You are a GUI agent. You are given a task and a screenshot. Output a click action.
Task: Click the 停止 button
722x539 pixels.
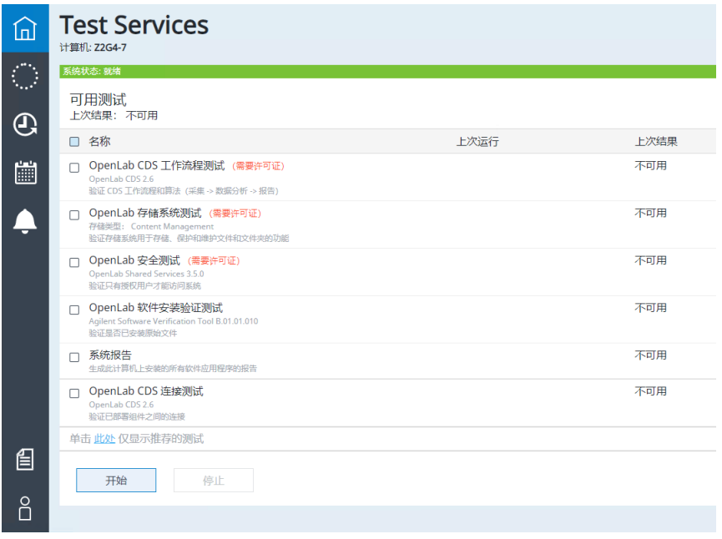(x=214, y=481)
